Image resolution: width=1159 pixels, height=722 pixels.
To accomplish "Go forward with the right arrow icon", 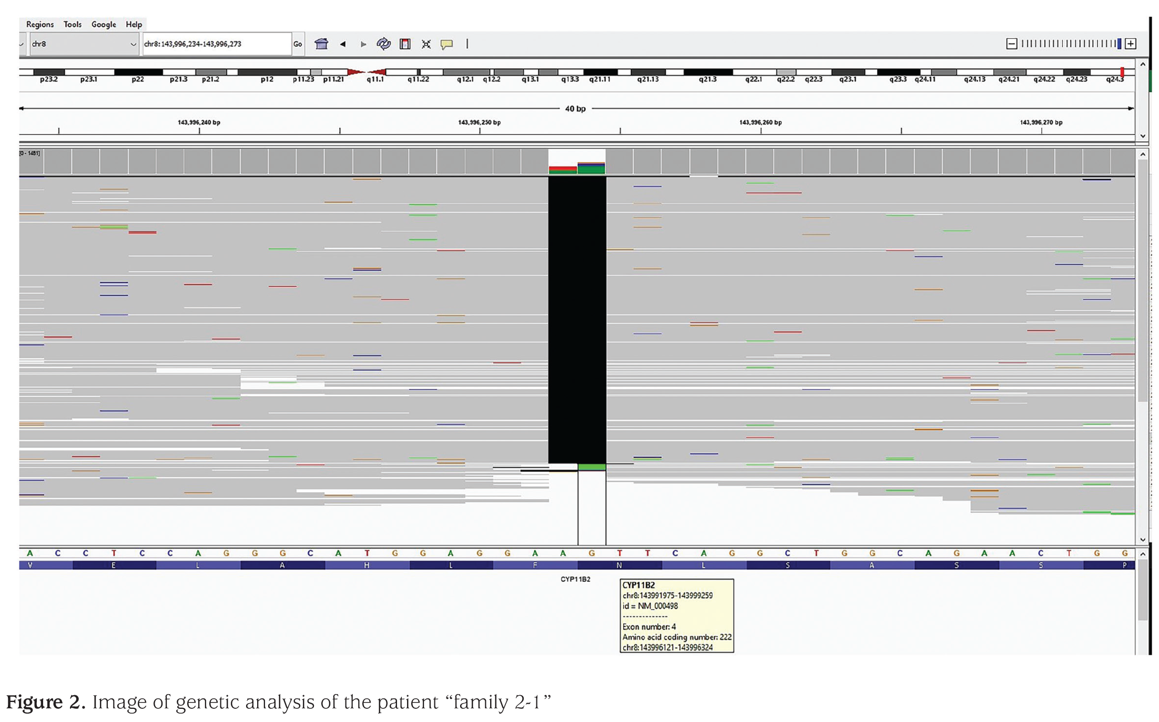I will click(363, 44).
